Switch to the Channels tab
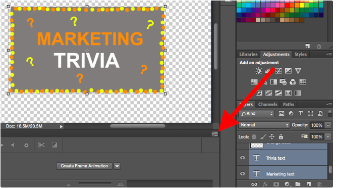 point(267,105)
